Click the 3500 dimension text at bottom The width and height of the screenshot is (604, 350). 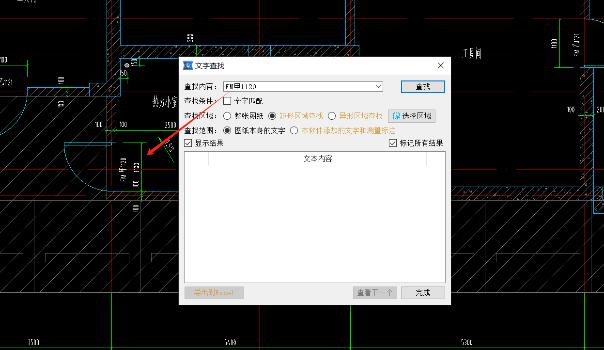33,343
